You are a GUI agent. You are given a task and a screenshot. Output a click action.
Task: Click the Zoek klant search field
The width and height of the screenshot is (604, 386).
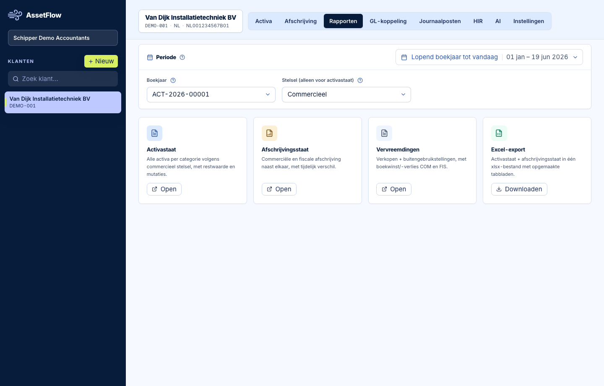coord(63,79)
